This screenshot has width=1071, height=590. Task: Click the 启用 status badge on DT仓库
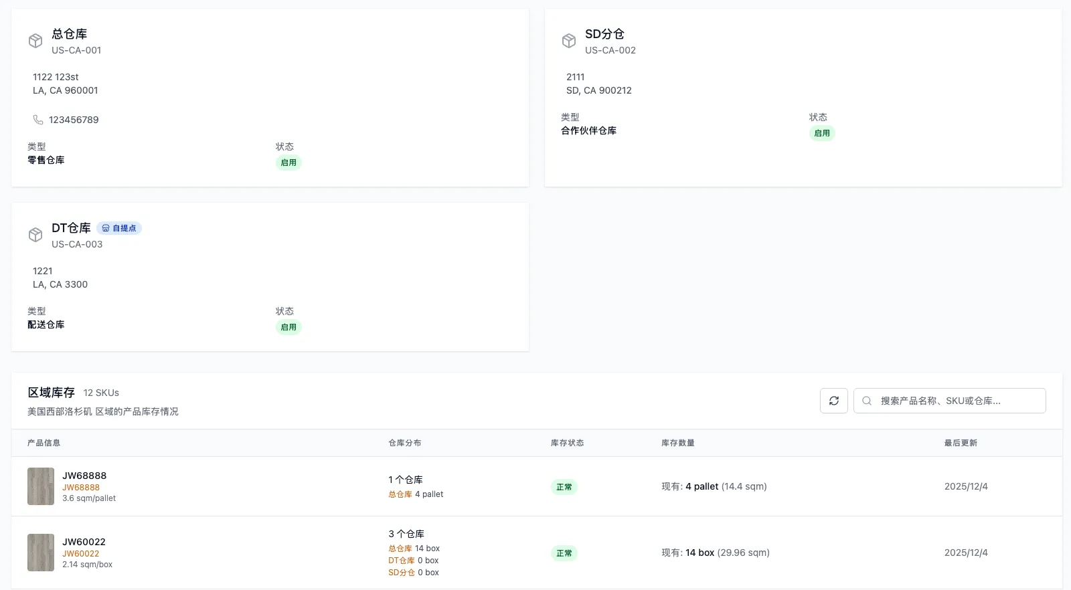tap(289, 327)
